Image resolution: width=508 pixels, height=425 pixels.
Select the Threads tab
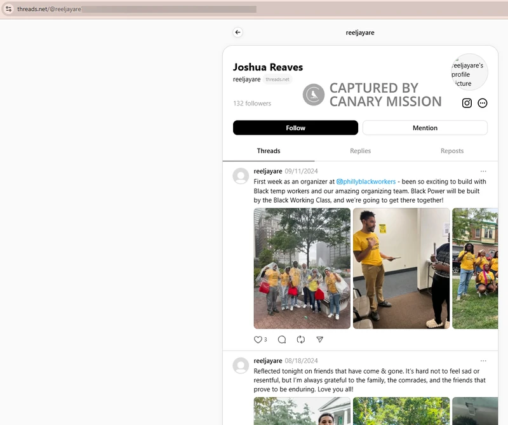[x=268, y=151]
